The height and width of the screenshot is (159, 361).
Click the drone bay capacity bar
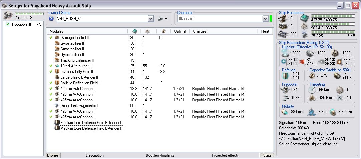pos(29,14)
